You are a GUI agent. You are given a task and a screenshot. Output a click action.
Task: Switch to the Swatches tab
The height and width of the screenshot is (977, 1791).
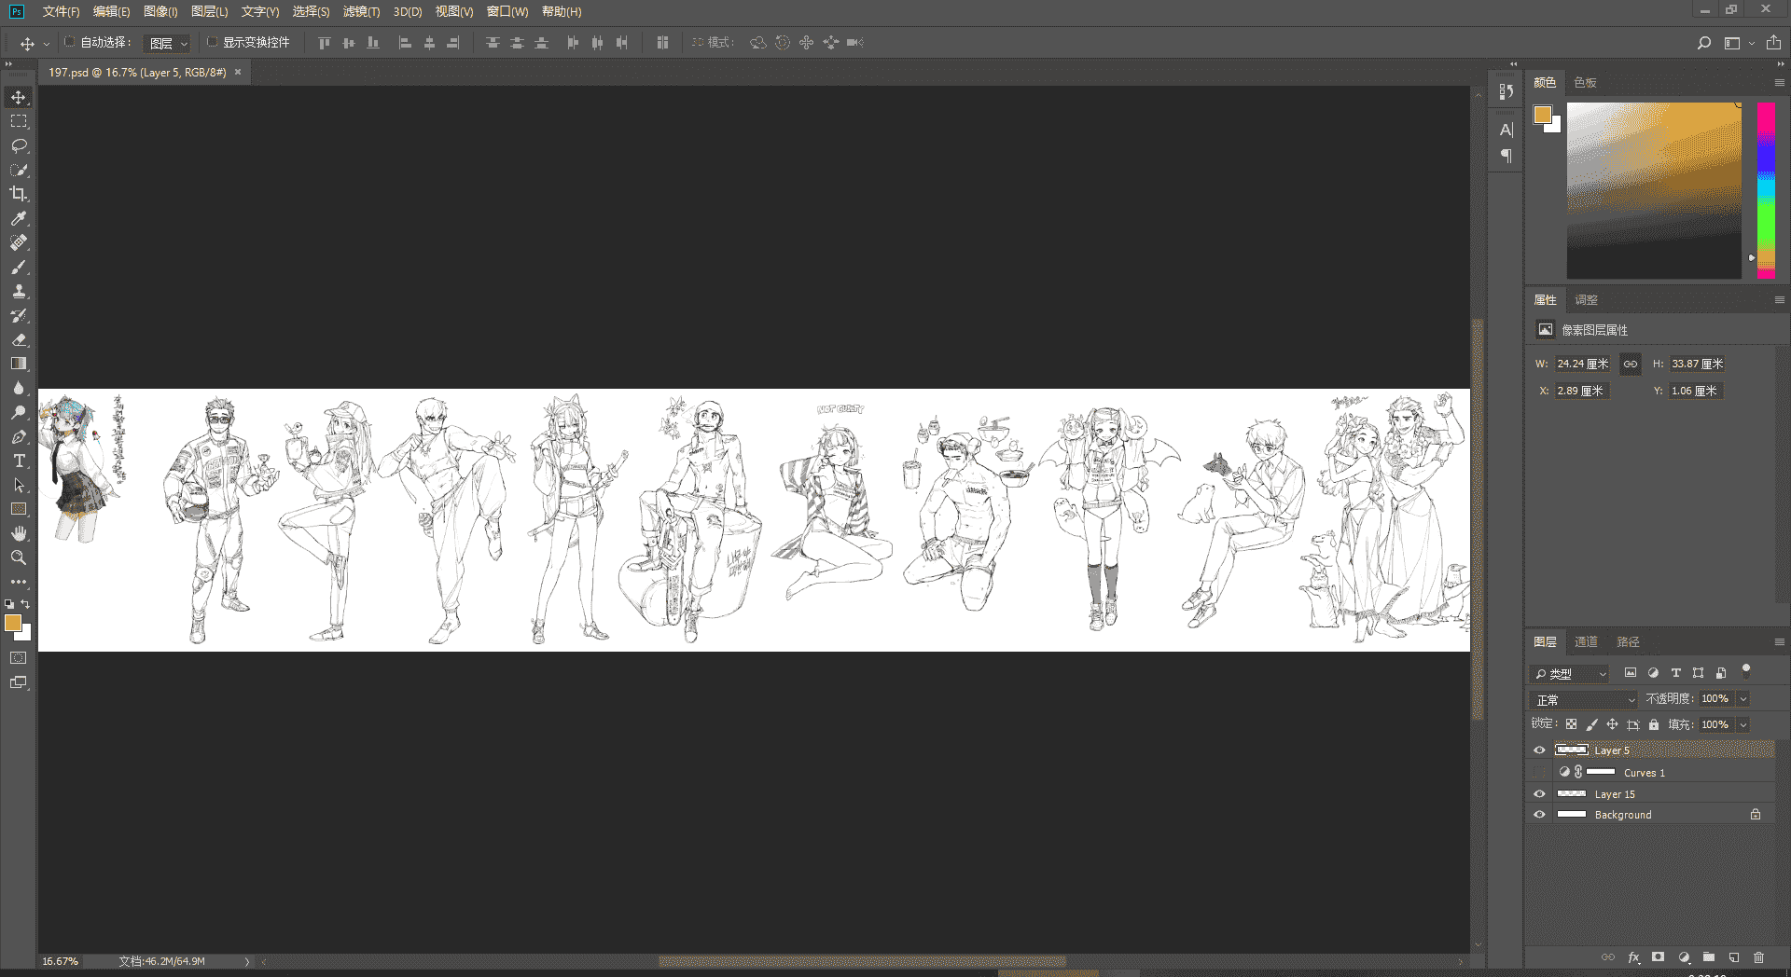(1585, 83)
